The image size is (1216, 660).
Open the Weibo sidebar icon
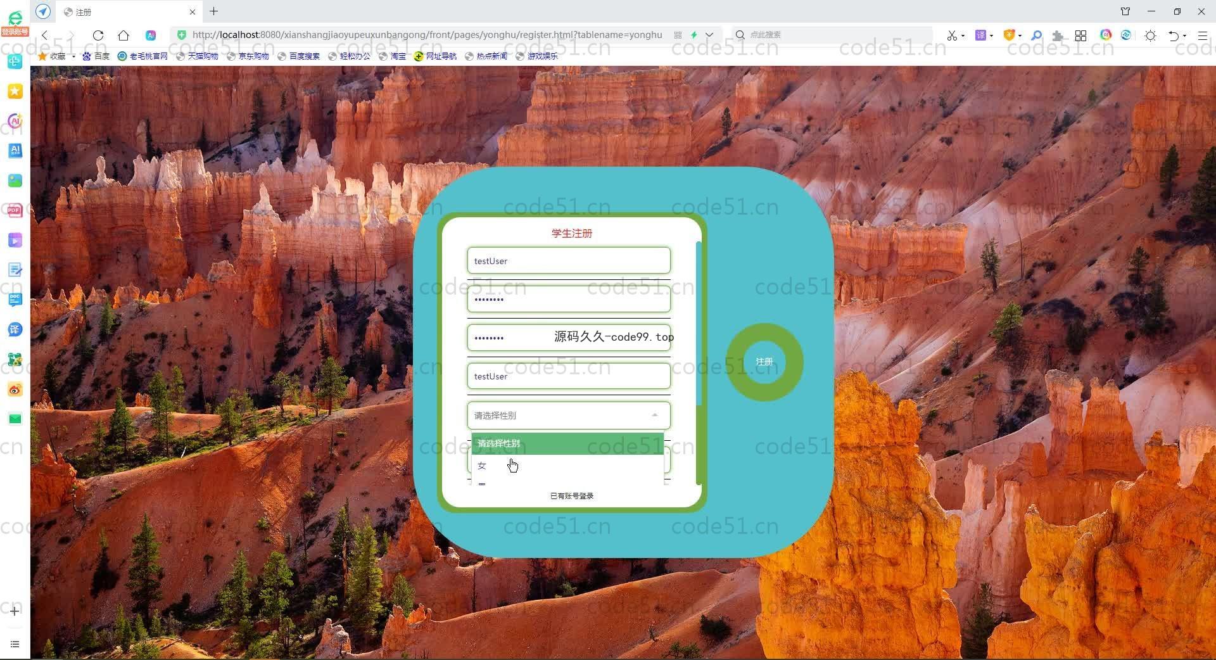15,389
